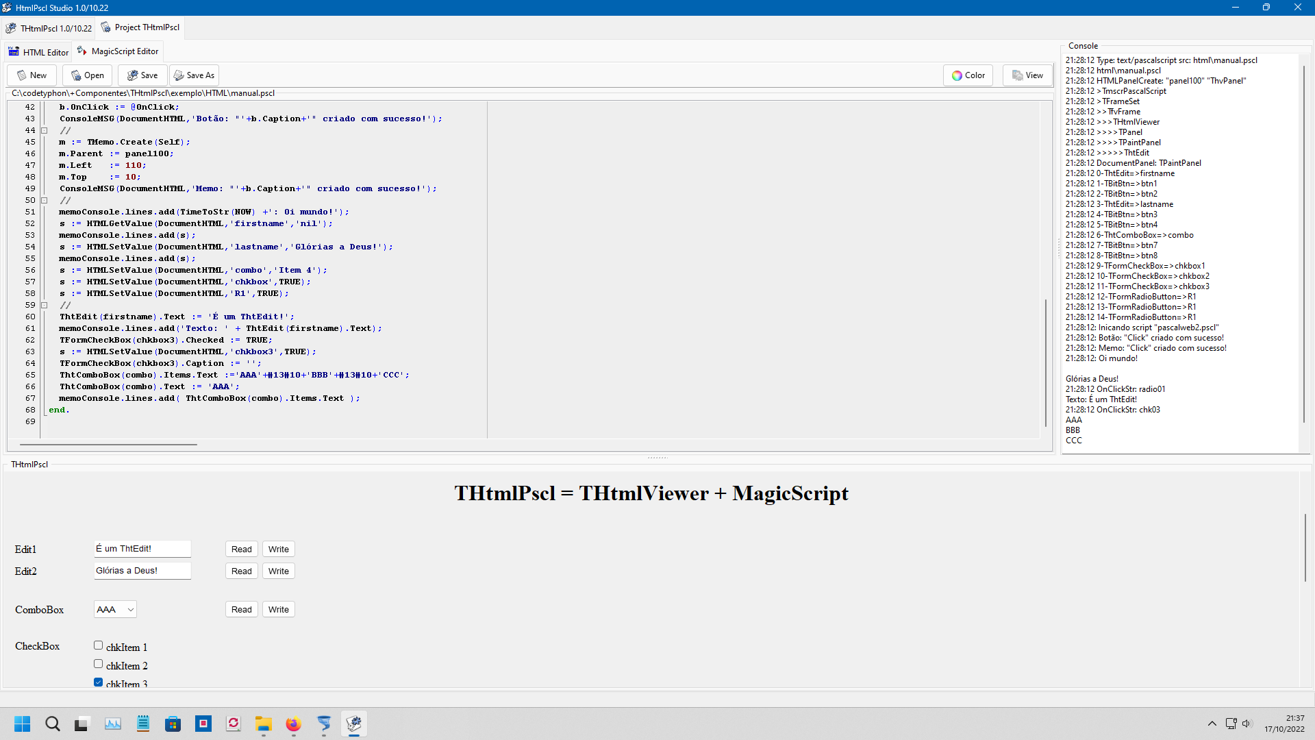1315x740 pixels.
Task: Open Task View on the taskbar
Action: (x=82, y=724)
